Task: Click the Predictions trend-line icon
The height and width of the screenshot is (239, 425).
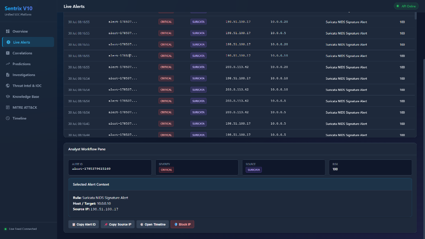Action: coord(7,64)
